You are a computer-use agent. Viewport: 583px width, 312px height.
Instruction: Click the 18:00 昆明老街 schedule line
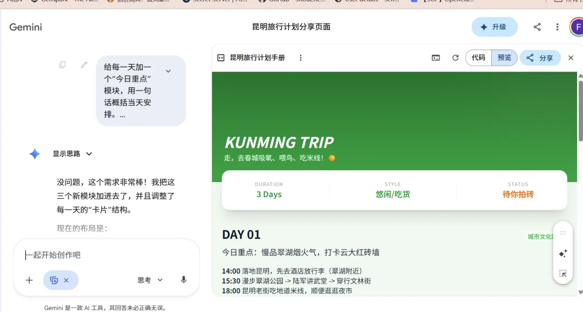[287, 291]
